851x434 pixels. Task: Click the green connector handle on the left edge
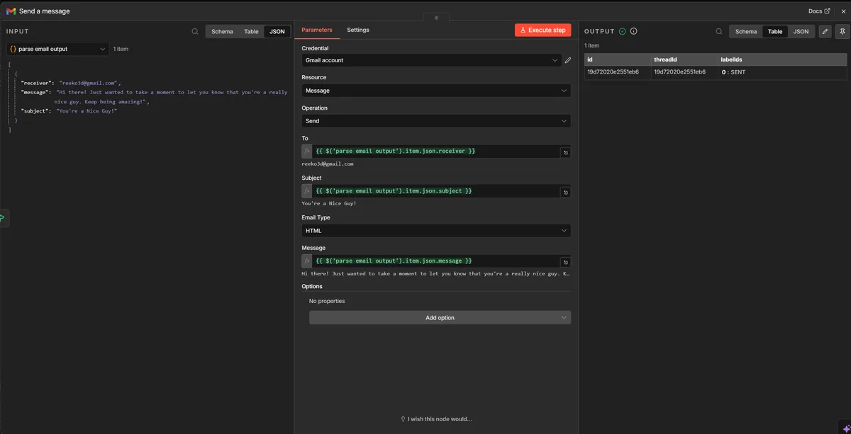point(4,218)
